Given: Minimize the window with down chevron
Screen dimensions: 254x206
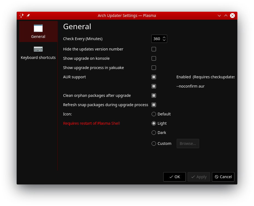Looking at the screenshot, I should point(219,16).
